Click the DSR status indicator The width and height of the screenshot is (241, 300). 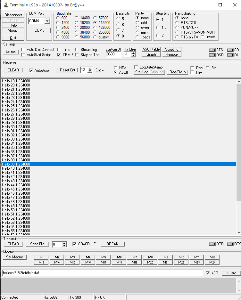click(x=212, y=55)
